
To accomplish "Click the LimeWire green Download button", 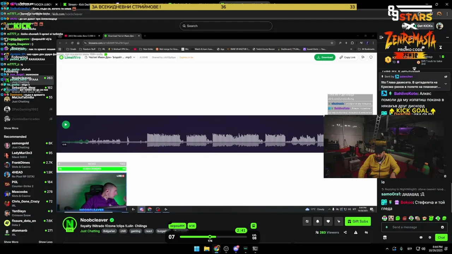I will [325, 57].
